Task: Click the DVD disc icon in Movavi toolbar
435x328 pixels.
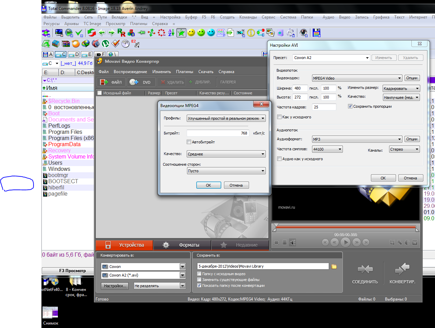Action: (134, 82)
